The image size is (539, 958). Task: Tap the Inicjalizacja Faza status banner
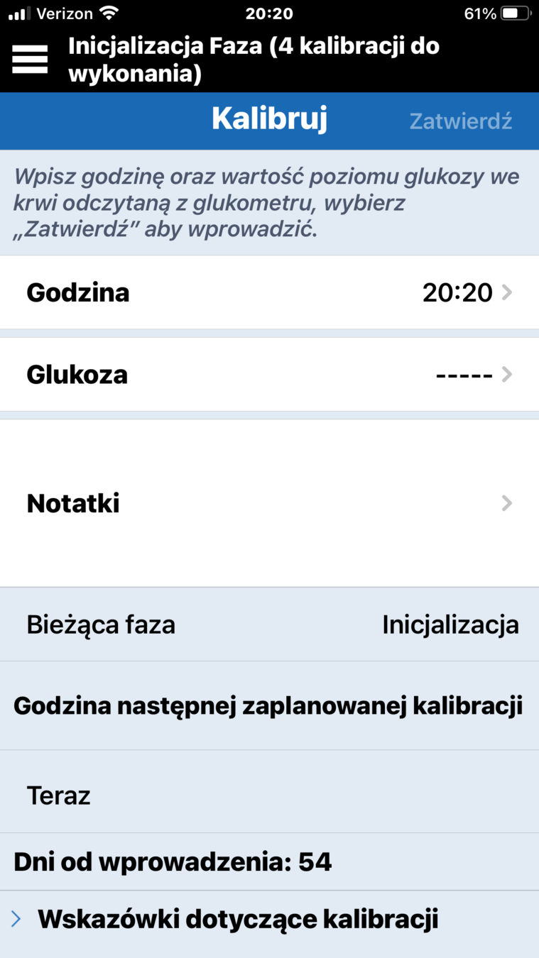pyautogui.click(x=254, y=60)
